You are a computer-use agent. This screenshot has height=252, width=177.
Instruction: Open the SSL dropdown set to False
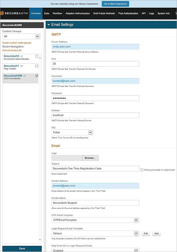click(90, 132)
